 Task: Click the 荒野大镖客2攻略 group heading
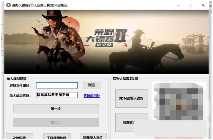125,78
